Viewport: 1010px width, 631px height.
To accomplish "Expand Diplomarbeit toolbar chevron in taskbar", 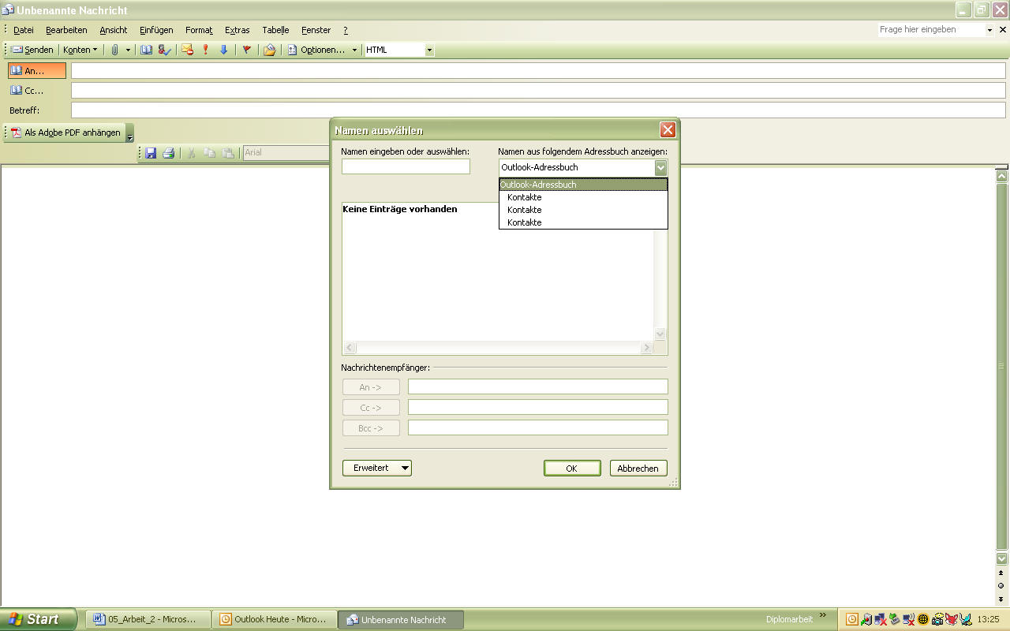I will point(824,616).
